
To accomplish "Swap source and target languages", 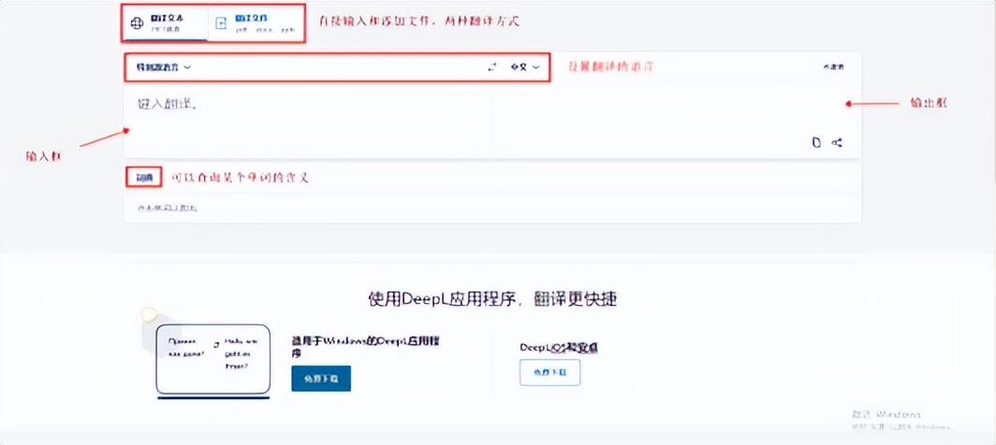I will click(x=491, y=66).
